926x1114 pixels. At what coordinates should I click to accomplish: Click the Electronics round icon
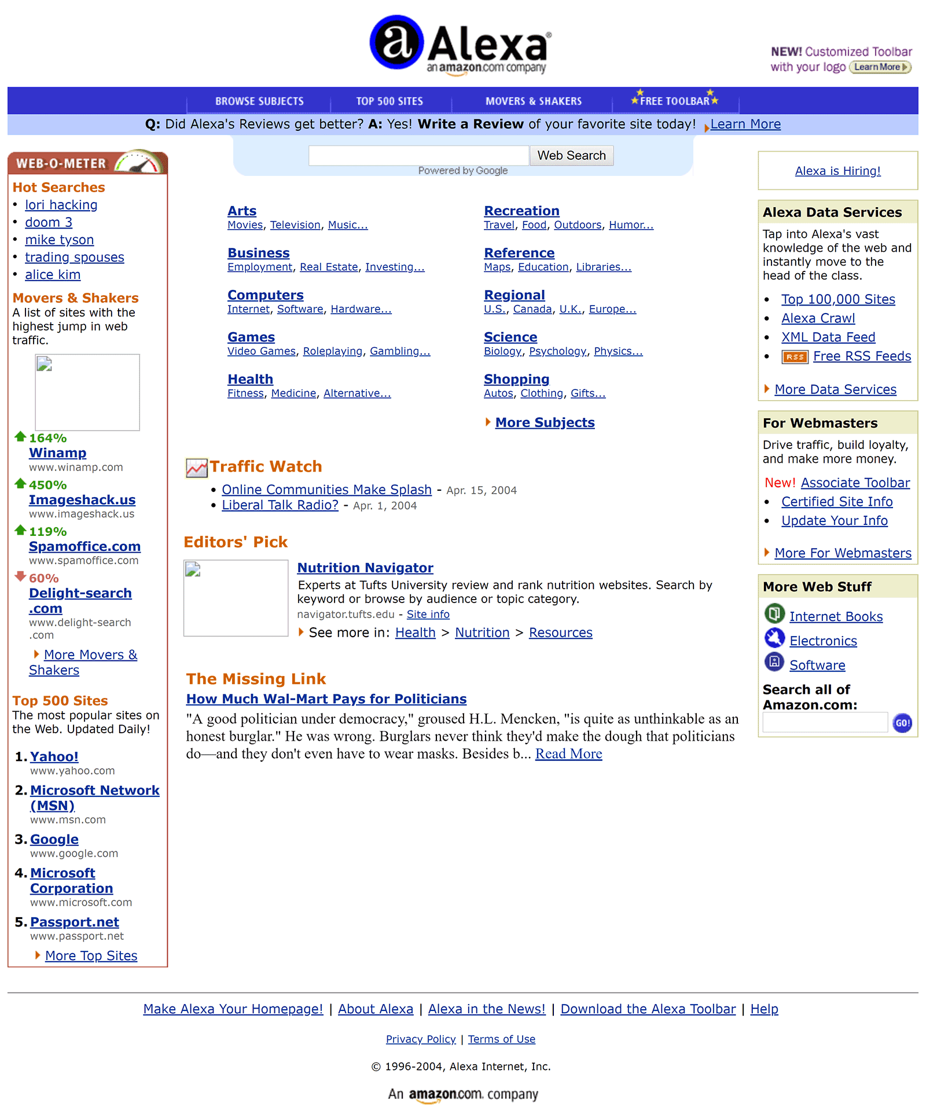tap(774, 638)
